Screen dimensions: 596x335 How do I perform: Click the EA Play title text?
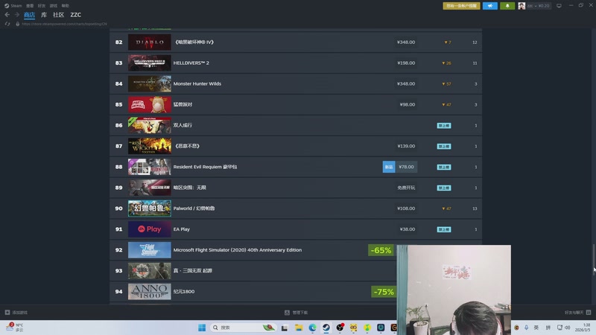[182, 229]
